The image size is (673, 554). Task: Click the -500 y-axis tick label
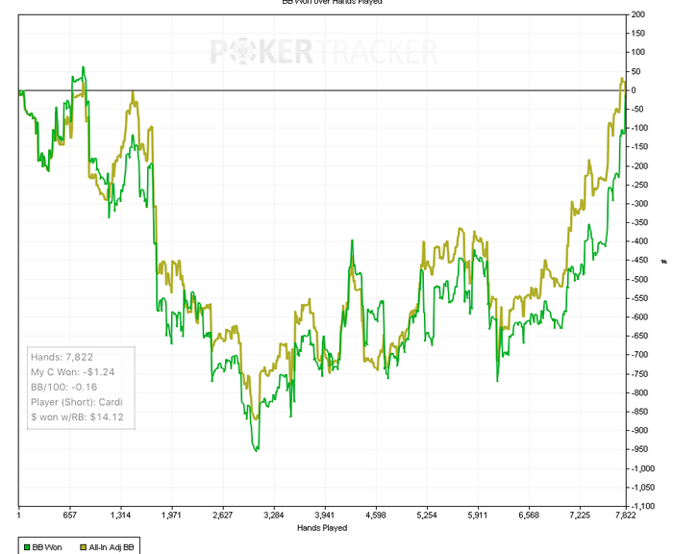639,279
